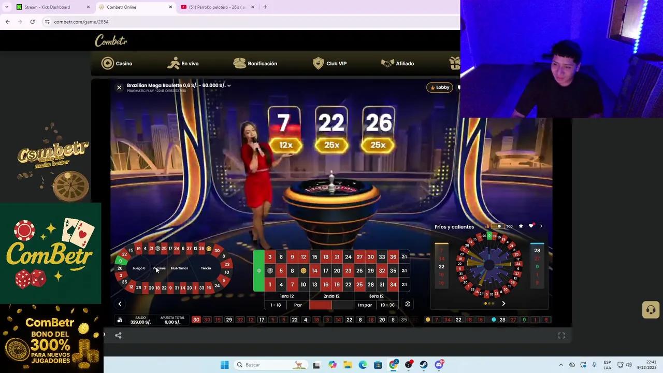The image size is (663, 373).
Task: Enter fullscreen with the expand icon
Action: pos(561,335)
